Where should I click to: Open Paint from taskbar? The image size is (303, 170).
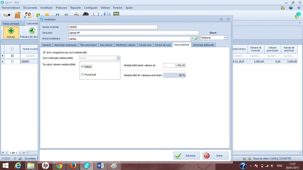pos(114,166)
